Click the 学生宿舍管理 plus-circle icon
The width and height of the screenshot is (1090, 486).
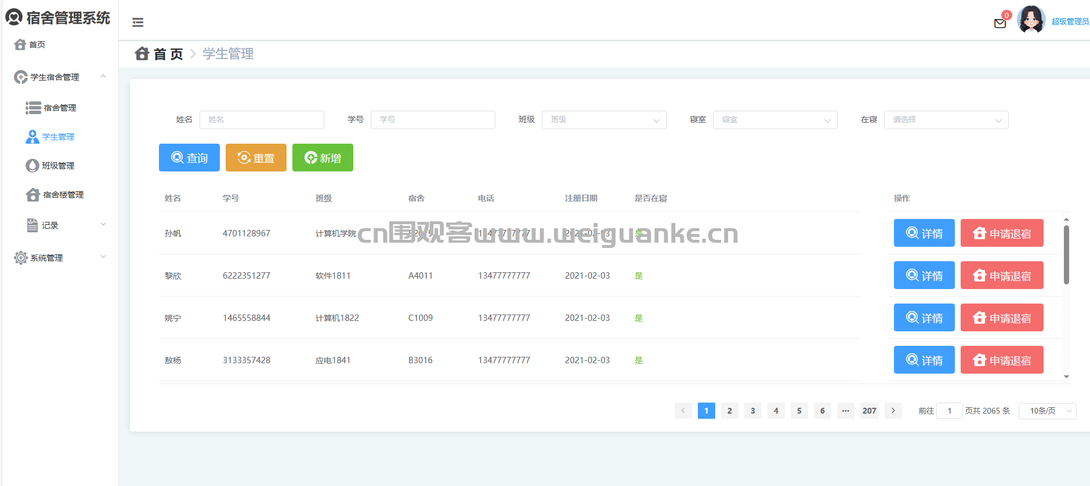coord(21,77)
